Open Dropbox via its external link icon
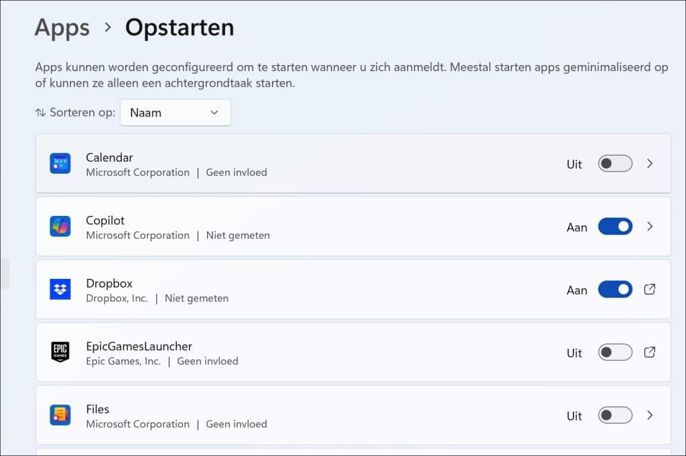This screenshot has width=686, height=456. tap(649, 289)
